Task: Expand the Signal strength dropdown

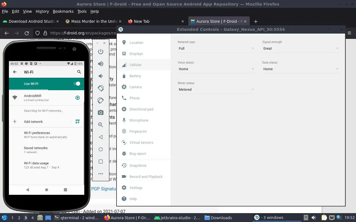Action: click(x=301, y=49)
